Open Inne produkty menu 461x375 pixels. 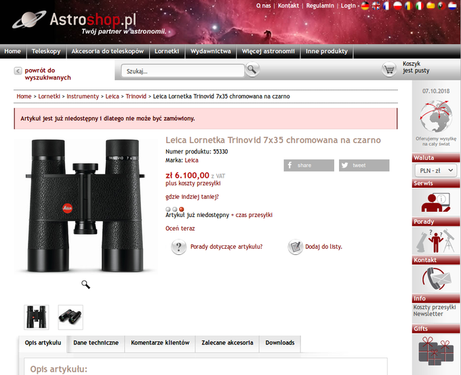pos(327,52)
